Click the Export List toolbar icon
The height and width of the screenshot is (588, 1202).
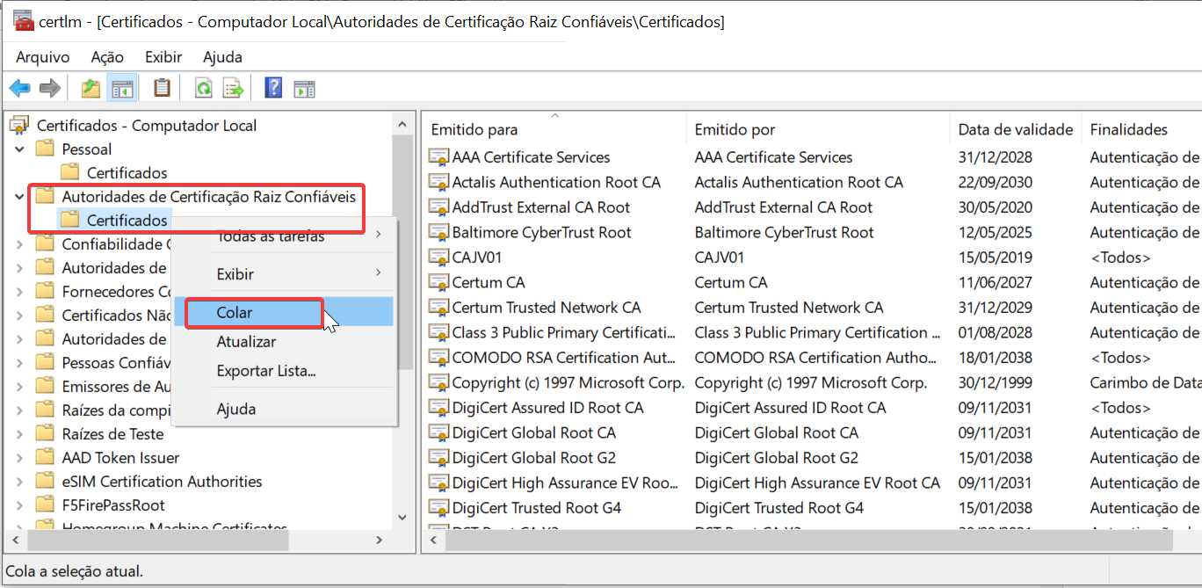point(233,88)
